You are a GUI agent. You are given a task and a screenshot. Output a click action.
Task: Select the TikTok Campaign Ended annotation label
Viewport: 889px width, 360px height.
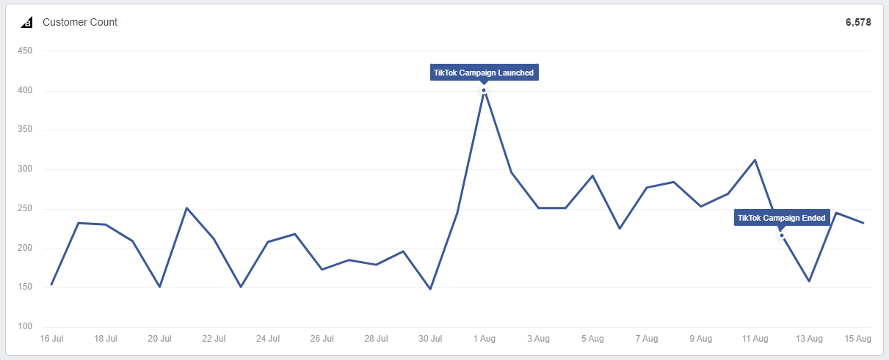[782, 218]
